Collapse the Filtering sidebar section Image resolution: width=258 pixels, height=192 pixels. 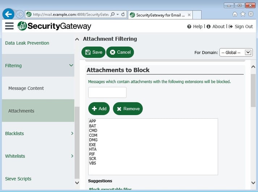[x=38, y=65]
